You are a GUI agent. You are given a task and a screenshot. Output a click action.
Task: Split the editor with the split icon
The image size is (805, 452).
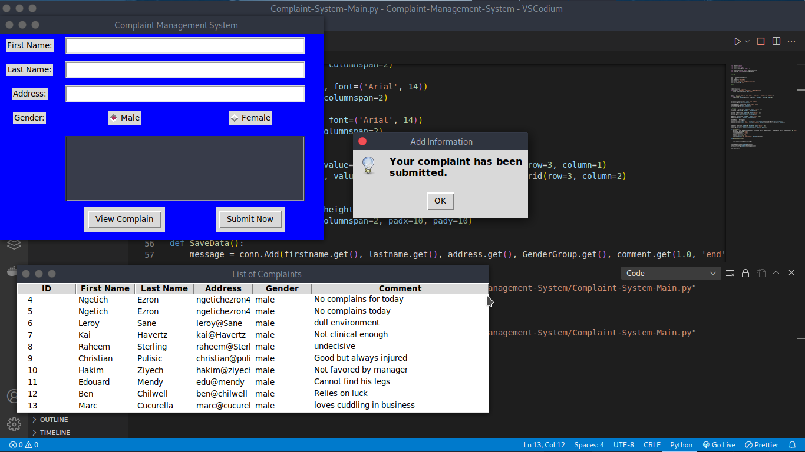pyautogui.click(x=777, y=41)
